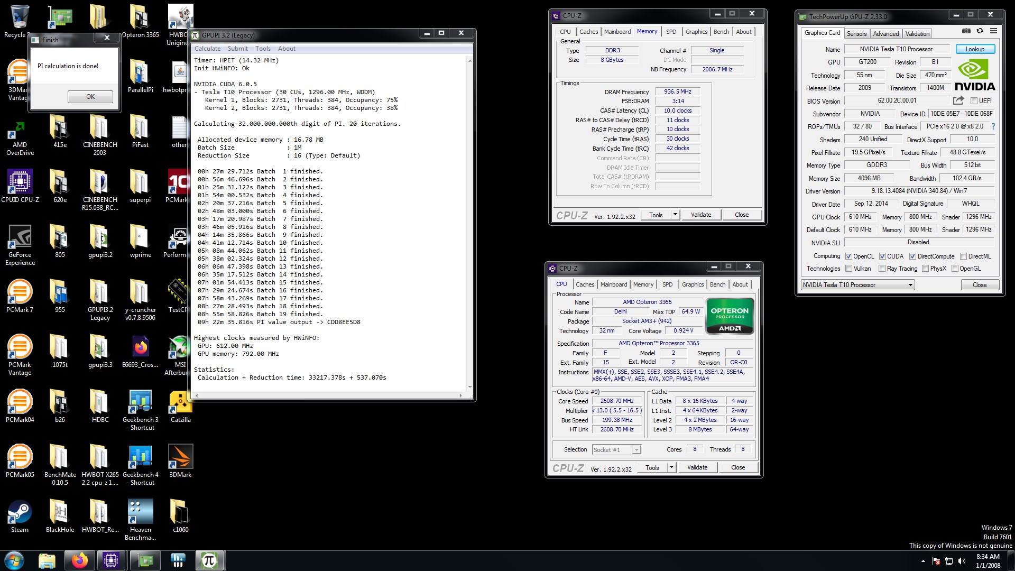Screen dimensions: 1015x571
Task: Open the E6693_Cros Firefox file icon
Action: point(140,351)
